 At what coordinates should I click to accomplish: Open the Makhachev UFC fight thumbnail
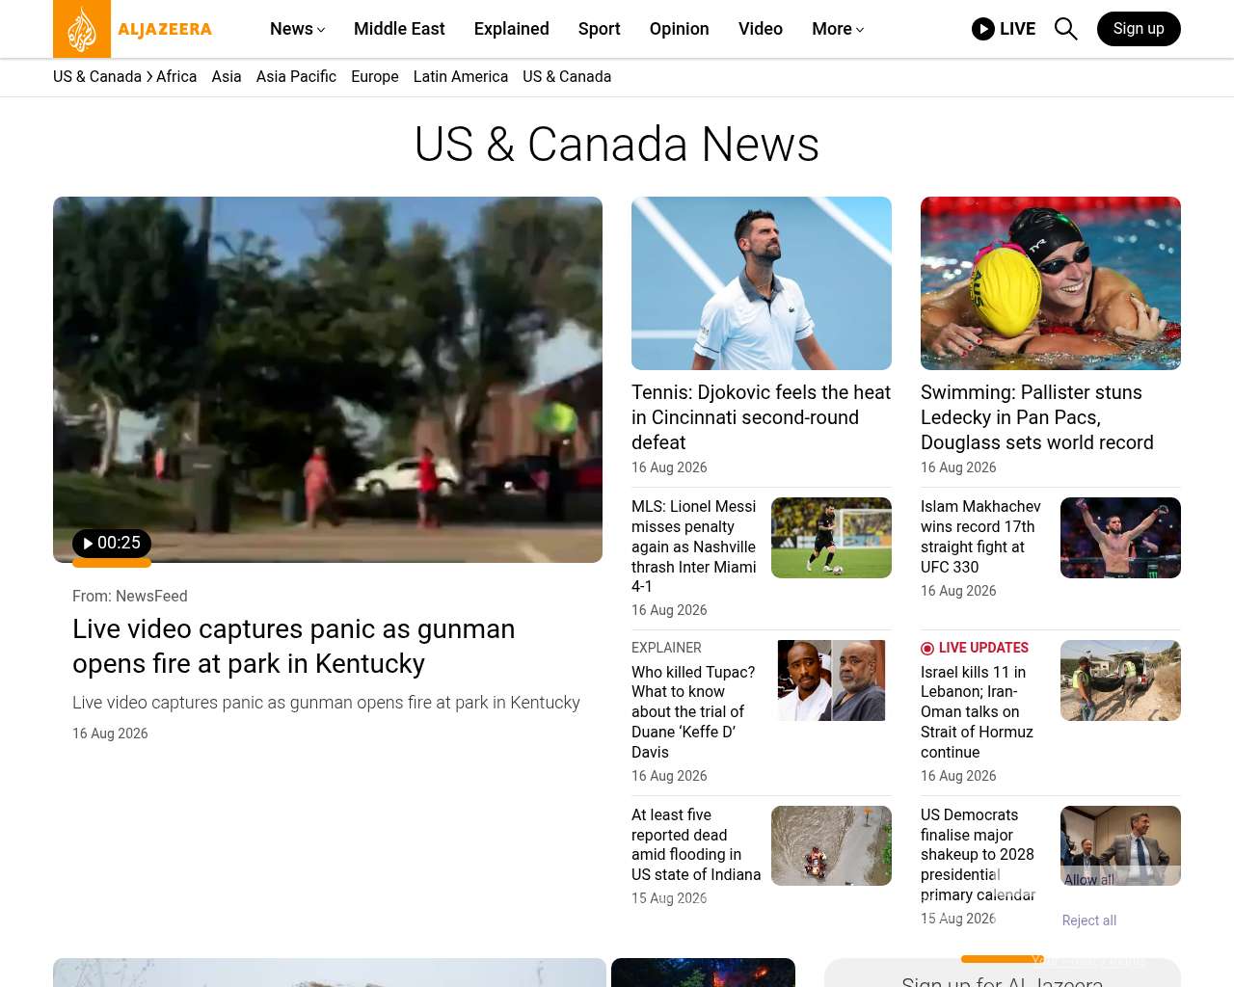coord(1120,538)
